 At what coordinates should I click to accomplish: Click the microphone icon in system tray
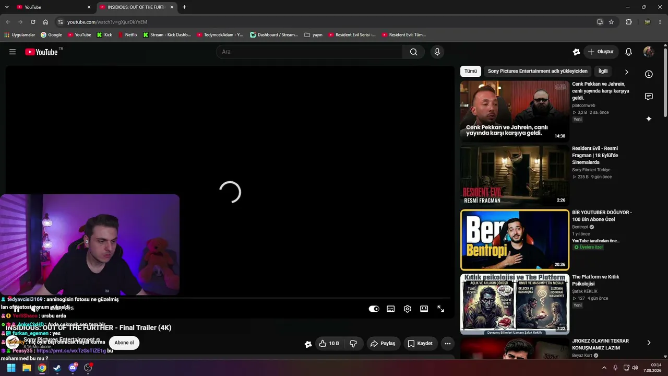point(615,368)
